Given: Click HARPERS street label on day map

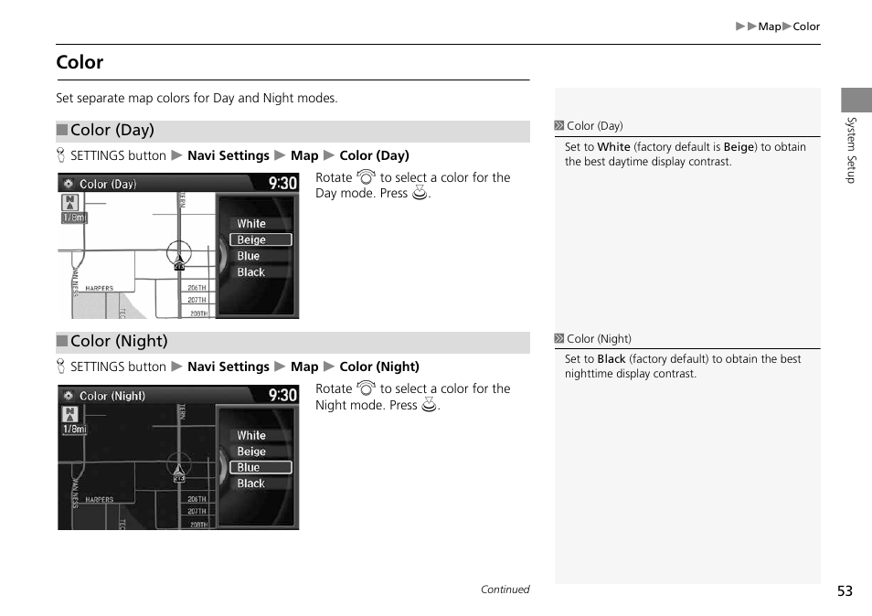Looking at the screenshot, I should [x=99, y=288].
